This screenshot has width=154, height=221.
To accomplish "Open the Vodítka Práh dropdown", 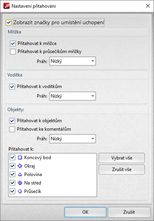I will pyautogui.click(x=73, y=96).
